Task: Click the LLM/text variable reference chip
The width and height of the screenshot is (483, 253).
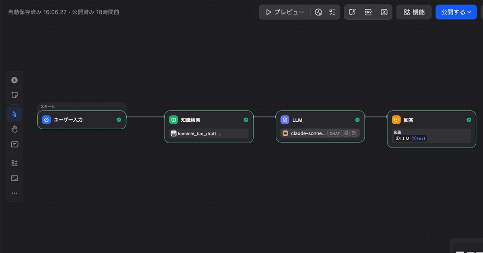Action: (410, 139)
